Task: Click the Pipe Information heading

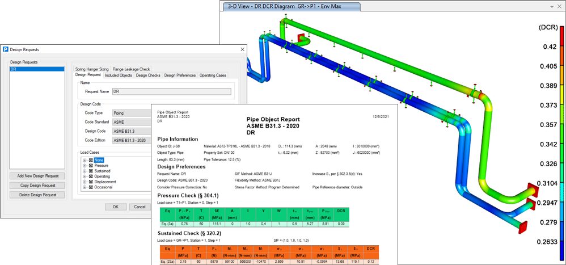Action: [178, 140]
